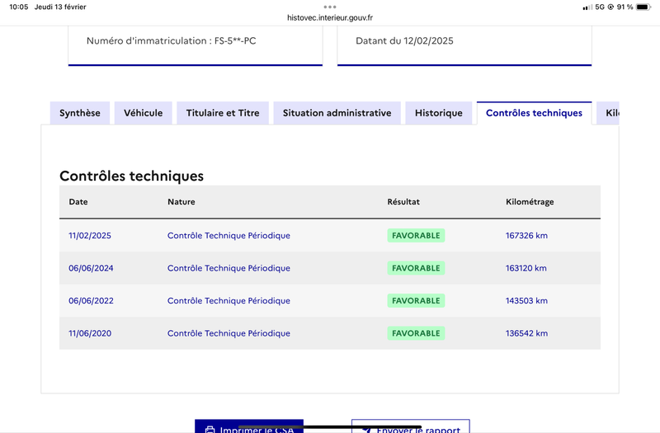
Task: Tap the 91 % battery percentage
Action: point(625,7)
